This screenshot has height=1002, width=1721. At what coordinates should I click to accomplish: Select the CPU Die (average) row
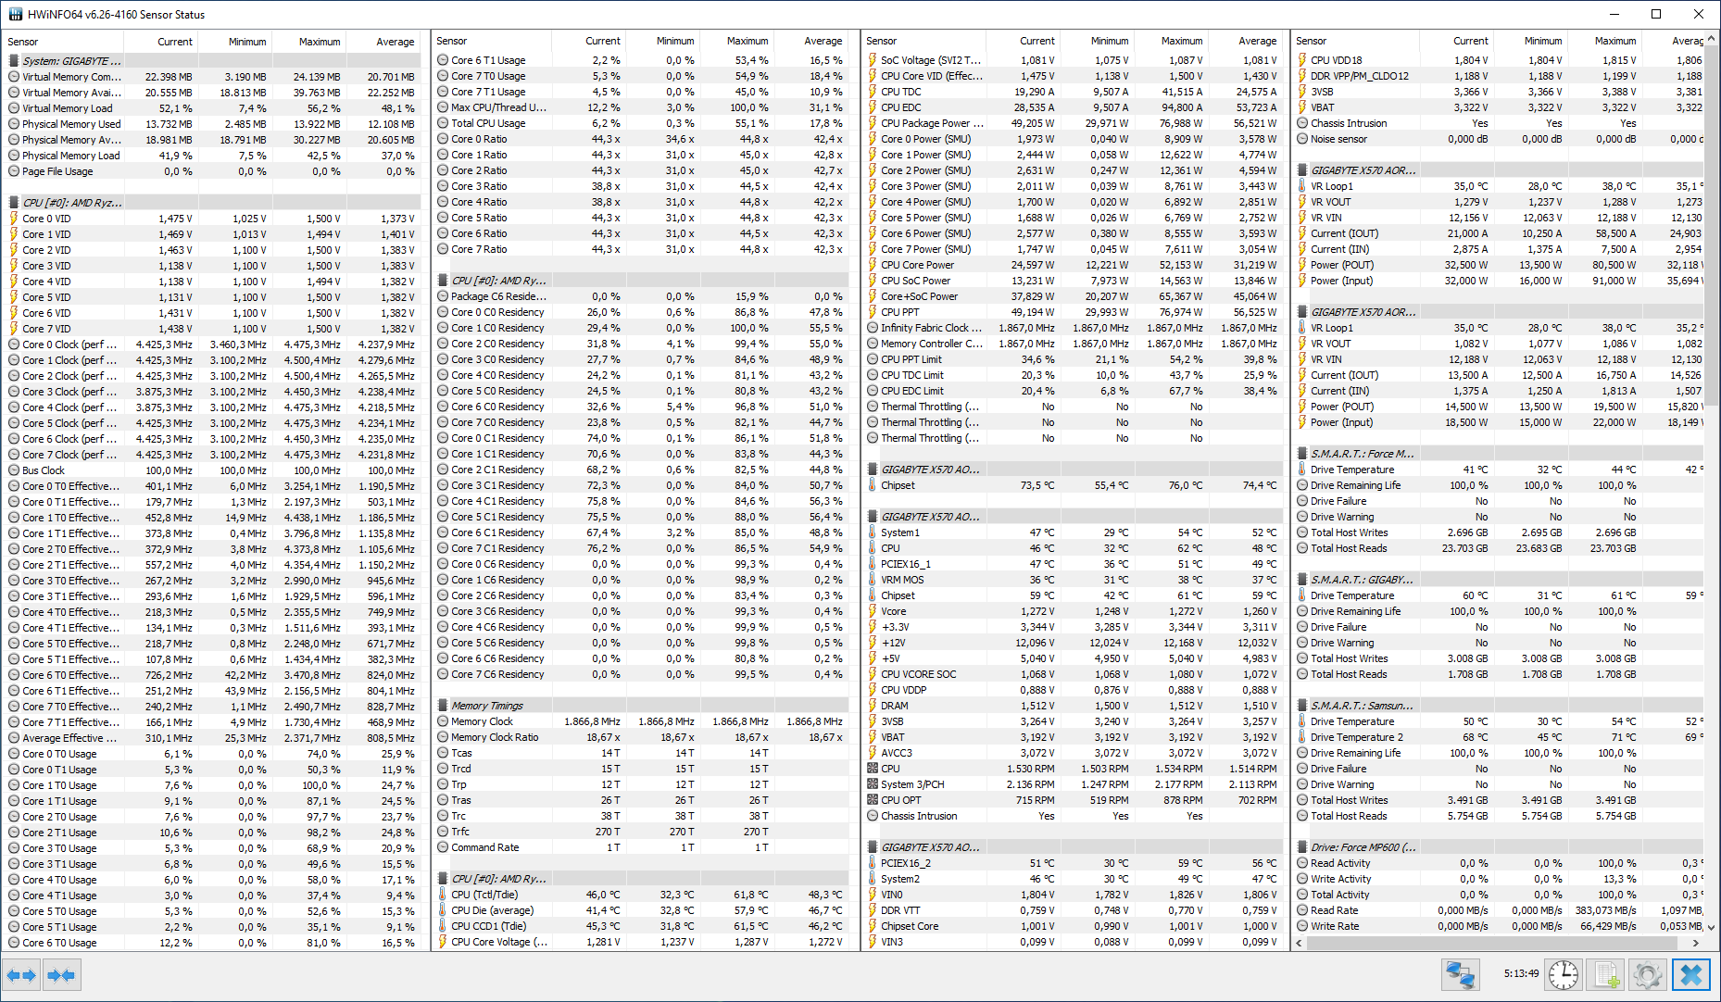pos(641,910)
